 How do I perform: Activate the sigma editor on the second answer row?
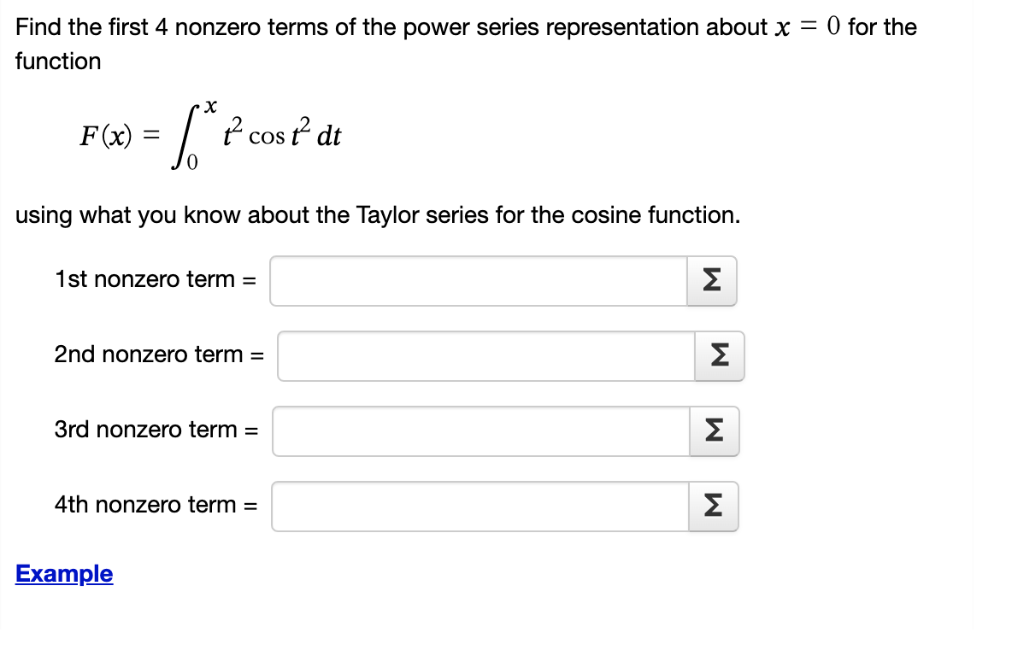click(x=719, y=356)
